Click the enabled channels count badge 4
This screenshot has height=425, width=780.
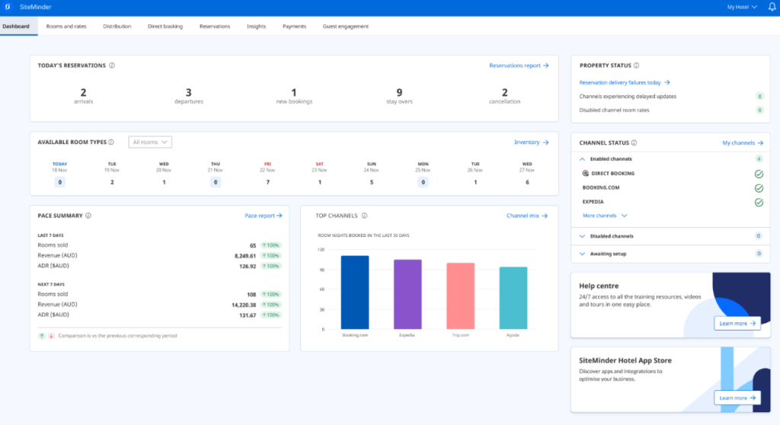pyautogui.click(x=759, y=158)
